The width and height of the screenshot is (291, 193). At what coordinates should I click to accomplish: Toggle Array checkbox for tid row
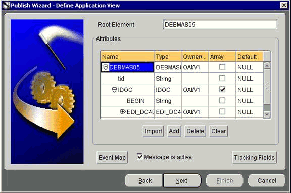tap(222, 78)
